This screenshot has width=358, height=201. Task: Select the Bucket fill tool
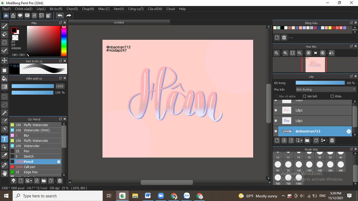click(4, 79)
